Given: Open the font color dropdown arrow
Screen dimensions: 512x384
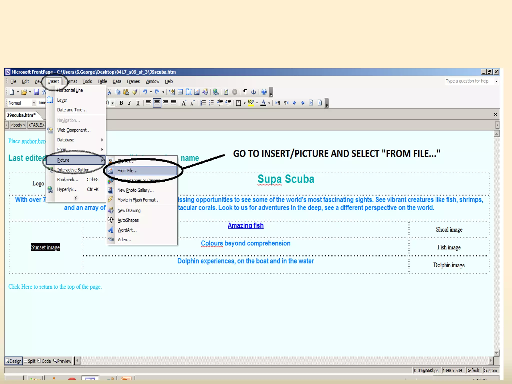Looking at the screenshot, I should click(x=269, y=103).
